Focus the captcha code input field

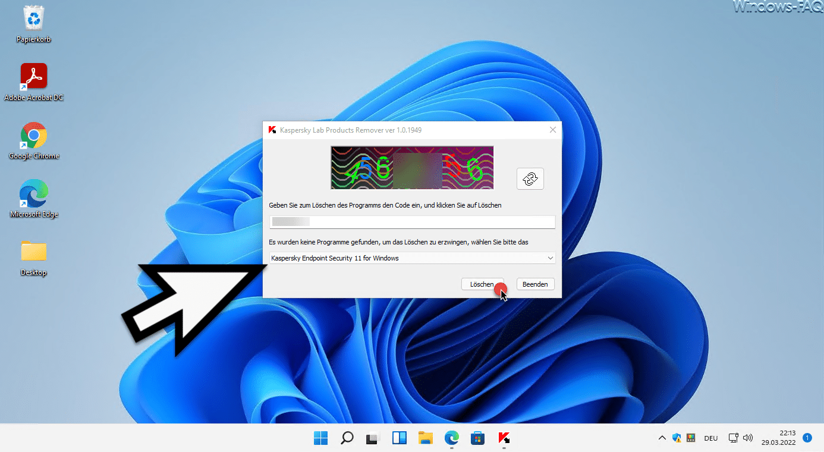click(x=412, y=222)
